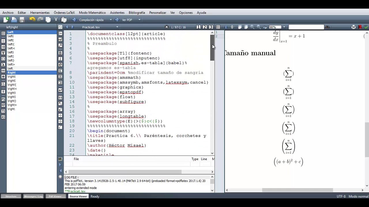Zoom in on the PDF preview
This screenshot has height=207, width=369.
(x=252, y=27)
